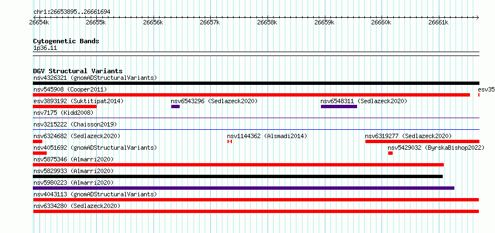Click the nsv4051692 gnomAD short red bar

(40, 153)
